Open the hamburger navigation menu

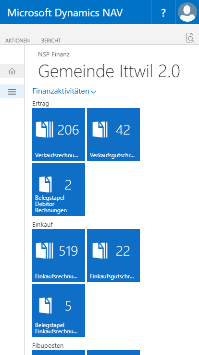12,92
